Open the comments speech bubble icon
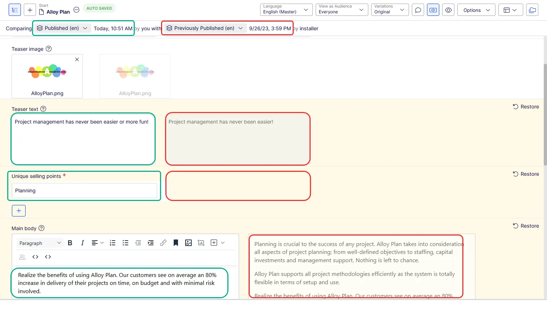Viewport: 547px width, 313px height. pyautogui.click(x=418, y=10)
